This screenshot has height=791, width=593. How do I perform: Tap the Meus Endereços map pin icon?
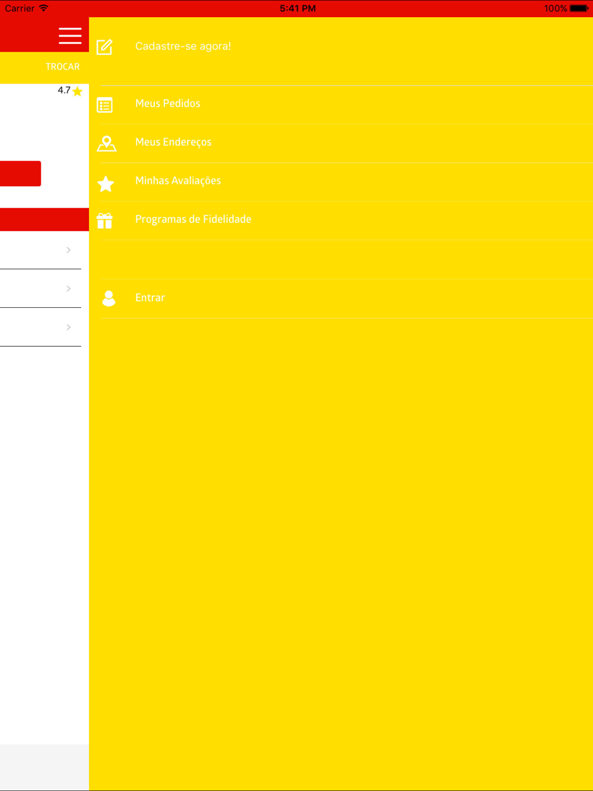[x=106, y=143]
